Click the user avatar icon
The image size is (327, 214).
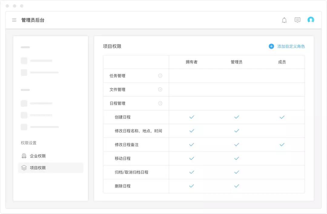point(311,20)
